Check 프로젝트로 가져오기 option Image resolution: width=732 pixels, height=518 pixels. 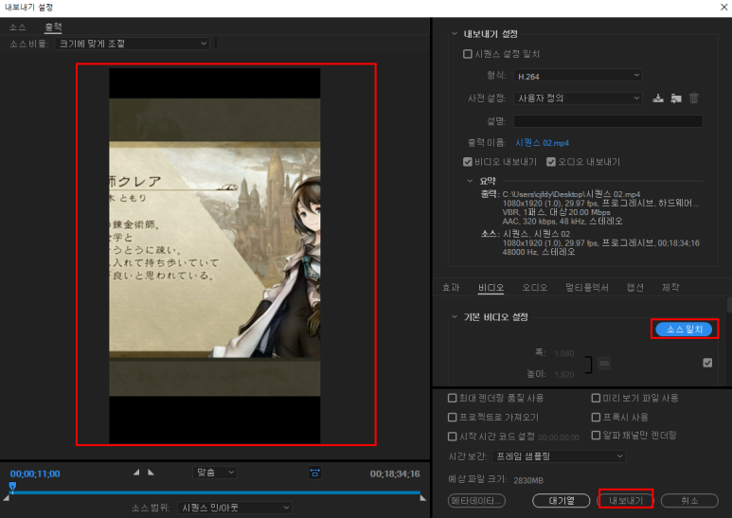(452, 418)
